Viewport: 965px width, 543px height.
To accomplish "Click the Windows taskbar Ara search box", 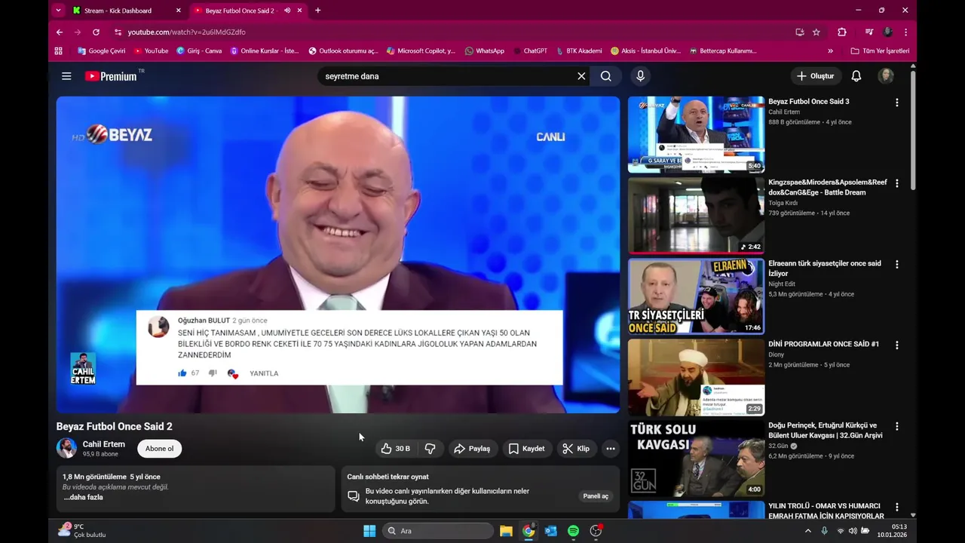I will pos(437,531).
